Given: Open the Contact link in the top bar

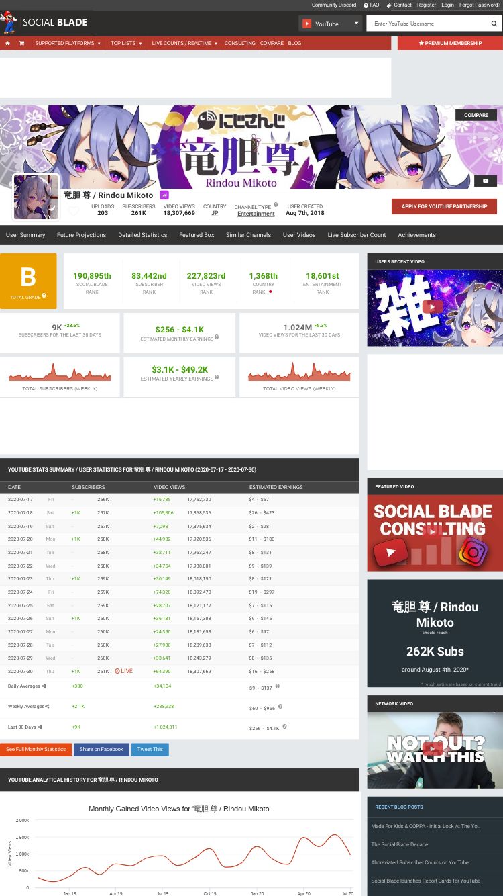Looking at the screenshot, I should tap(399, 5).
